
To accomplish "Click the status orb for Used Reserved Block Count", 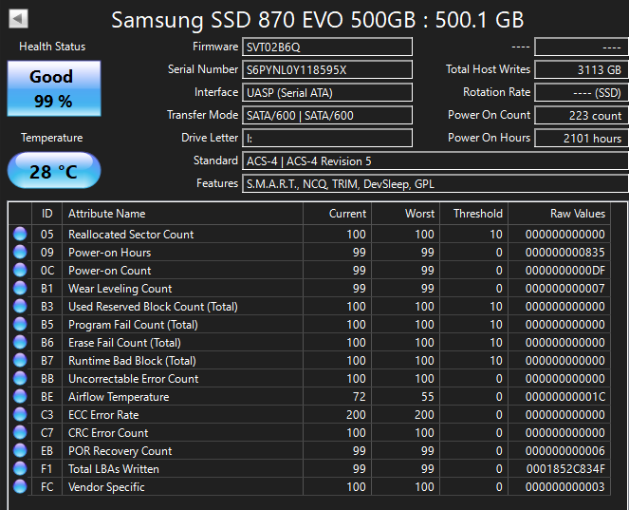I will coord(20,306).
